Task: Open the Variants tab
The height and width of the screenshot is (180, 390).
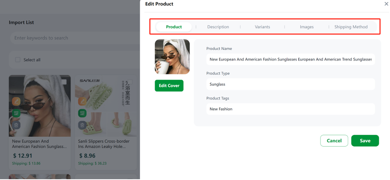Action: tap(262, 27)
